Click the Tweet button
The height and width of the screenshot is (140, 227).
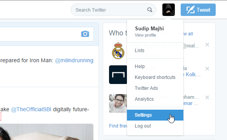coord(198,10)
